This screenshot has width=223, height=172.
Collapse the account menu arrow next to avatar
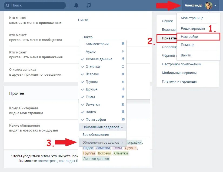(x=215, y=6)
